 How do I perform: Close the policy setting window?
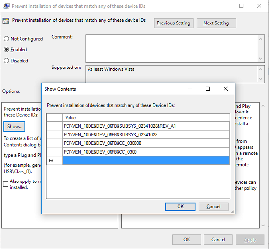pos(259,6)
